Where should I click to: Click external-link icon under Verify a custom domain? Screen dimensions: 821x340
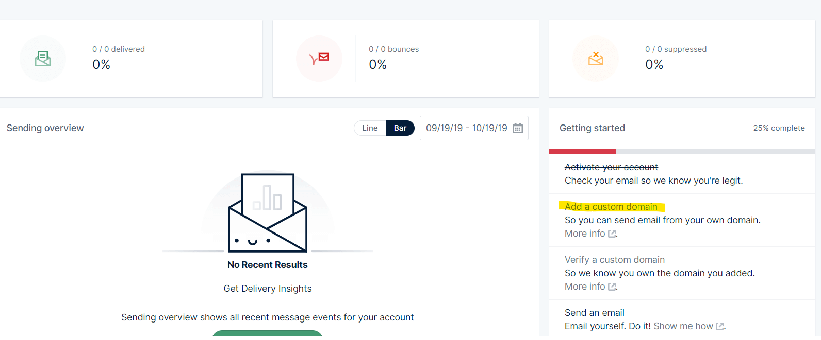coord(612,287)
